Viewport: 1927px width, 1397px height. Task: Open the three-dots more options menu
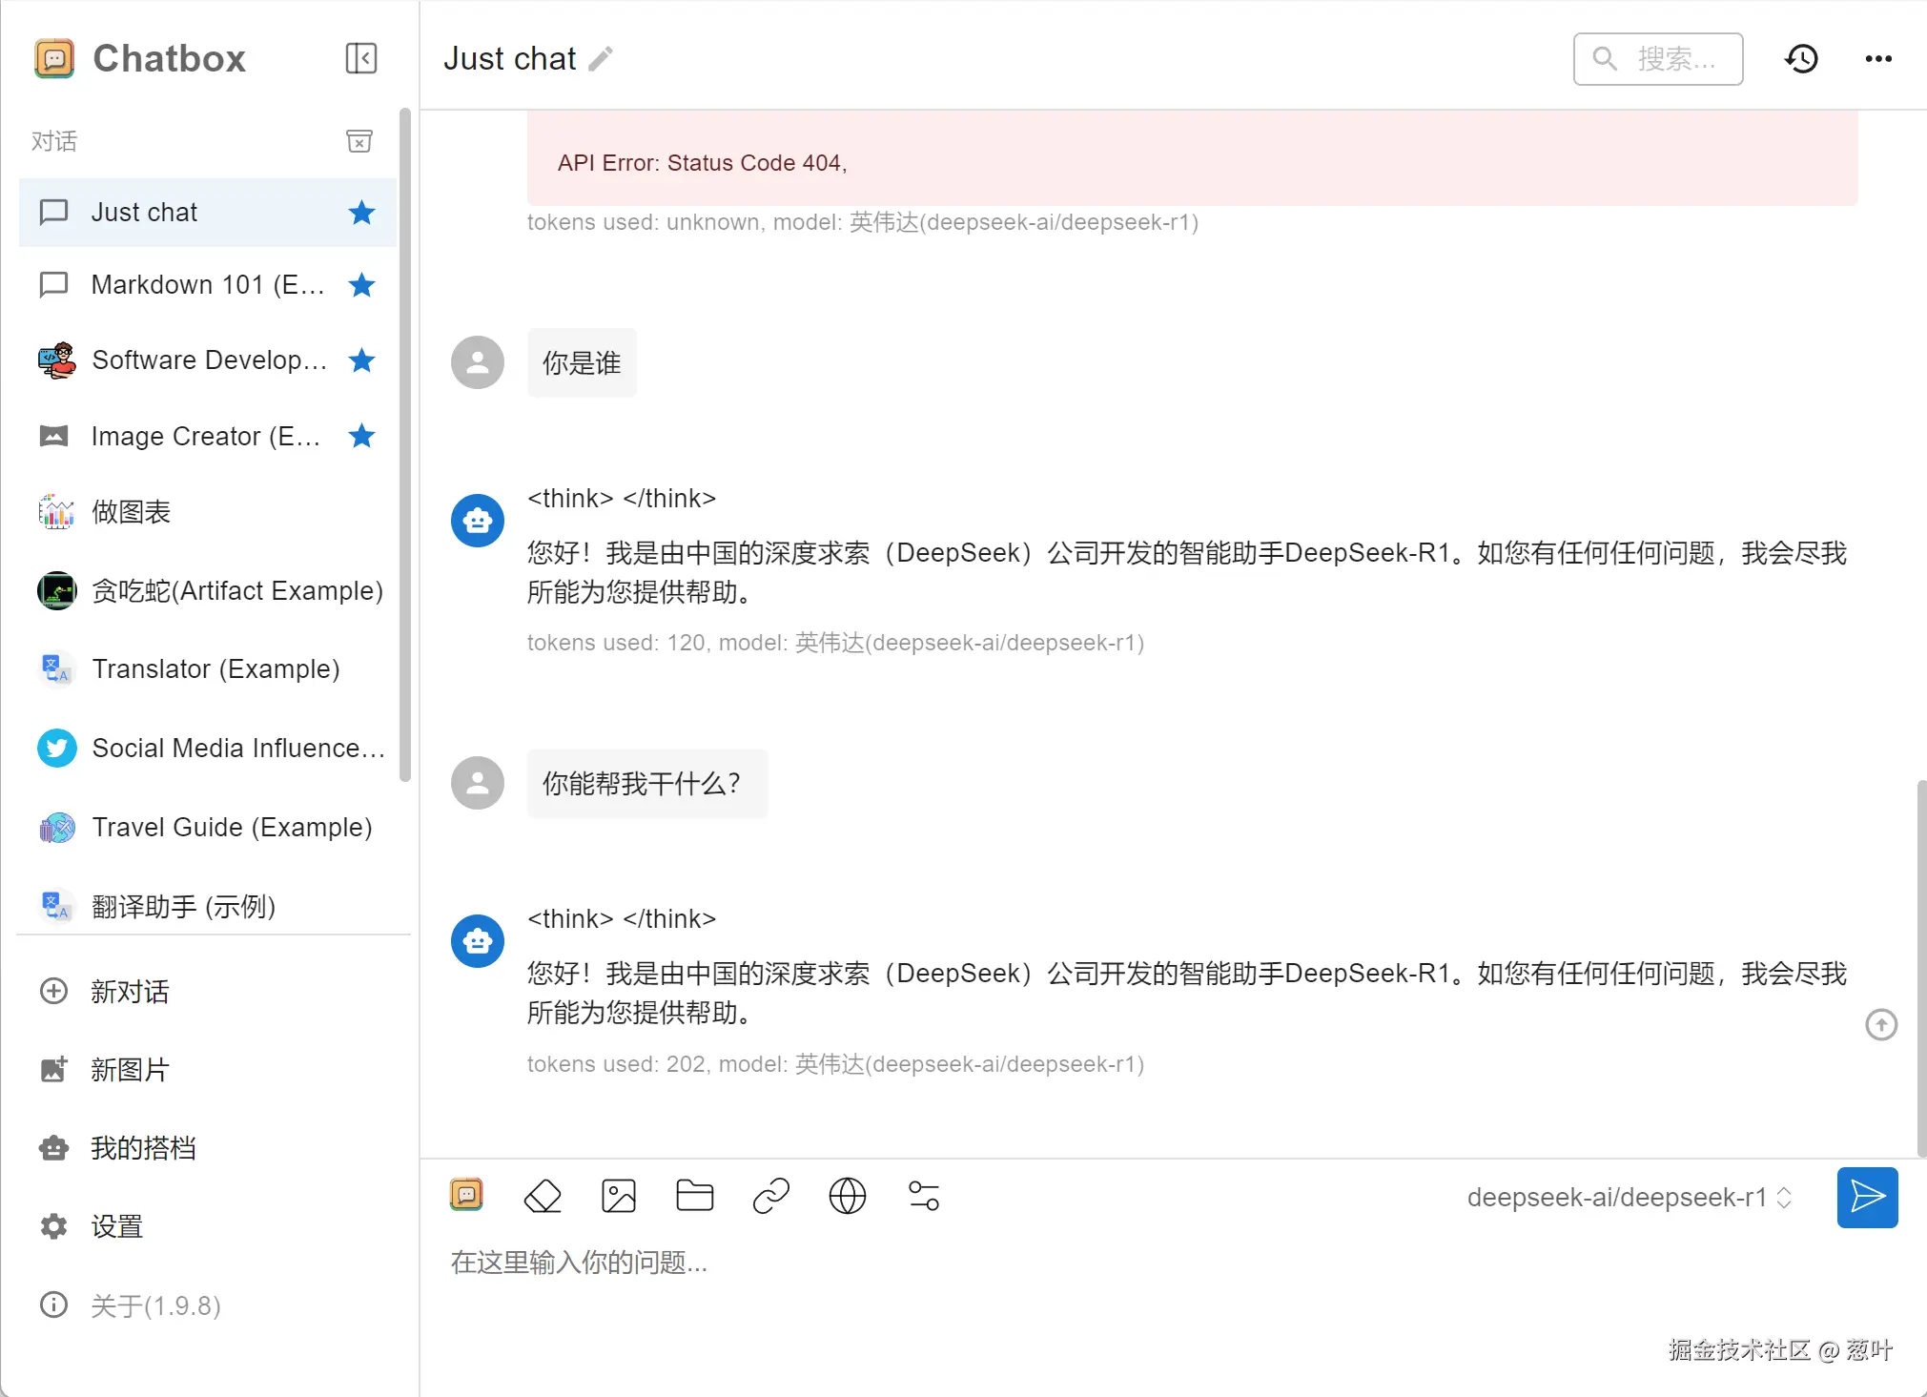1878,59
